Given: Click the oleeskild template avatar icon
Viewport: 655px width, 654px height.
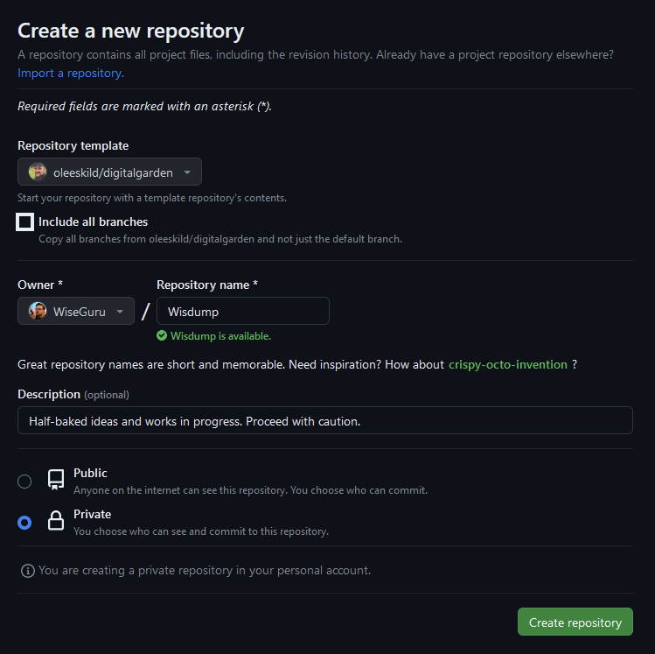Looking at the screenshot, I should click(38, 172).
